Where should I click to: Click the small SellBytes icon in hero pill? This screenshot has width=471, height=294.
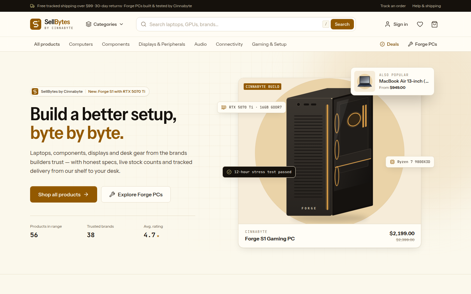pos(35,91)
